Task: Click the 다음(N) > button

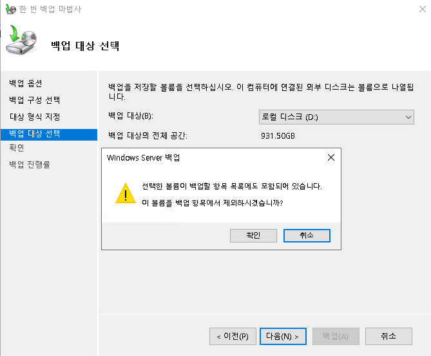Action: click(283, 336)
